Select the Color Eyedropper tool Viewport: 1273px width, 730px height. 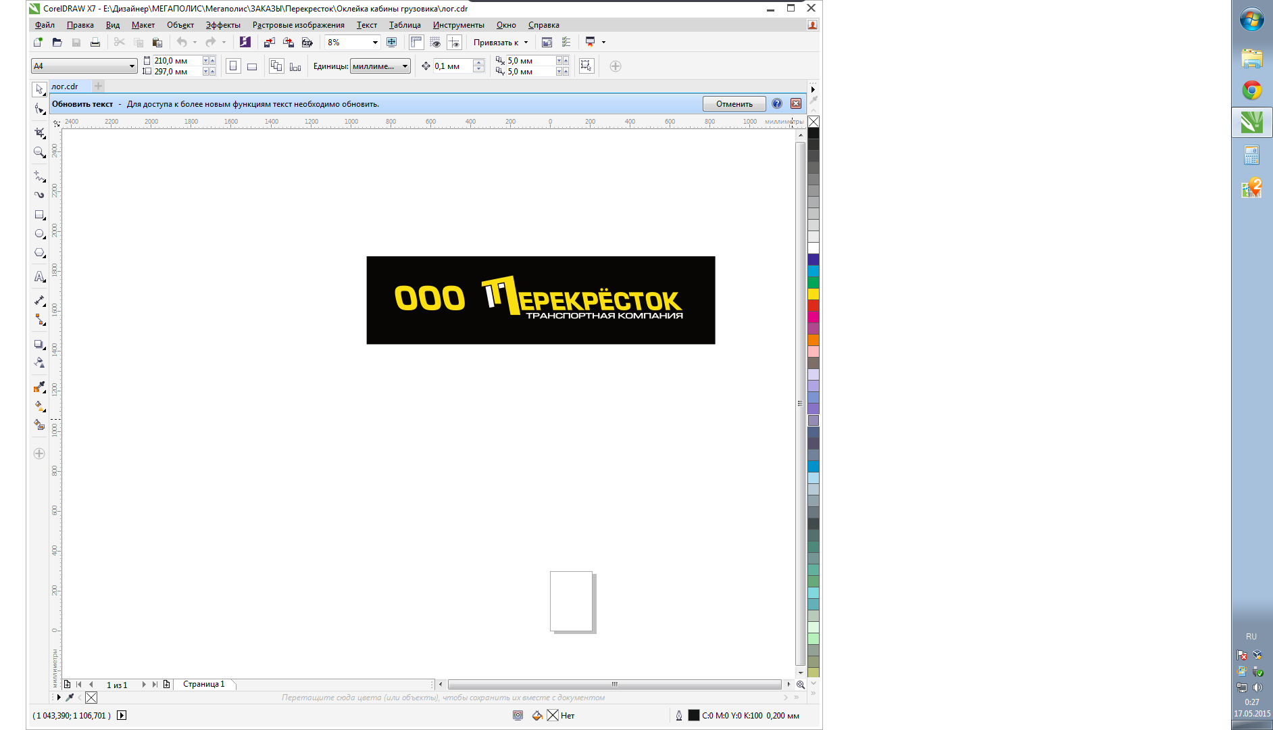(x=39, y=387)
